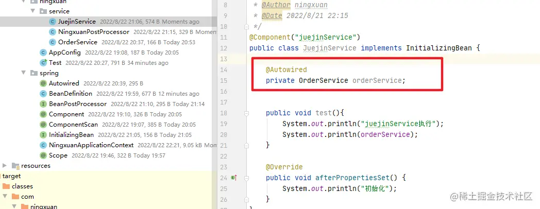
Task: Click line number 13 in the gutter
Action: click(x=223, y=59)
